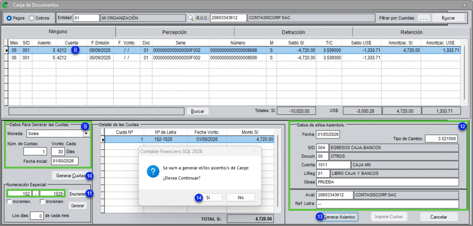
Task: Click the Los días de cada mes field
Action: pos(37,216)
